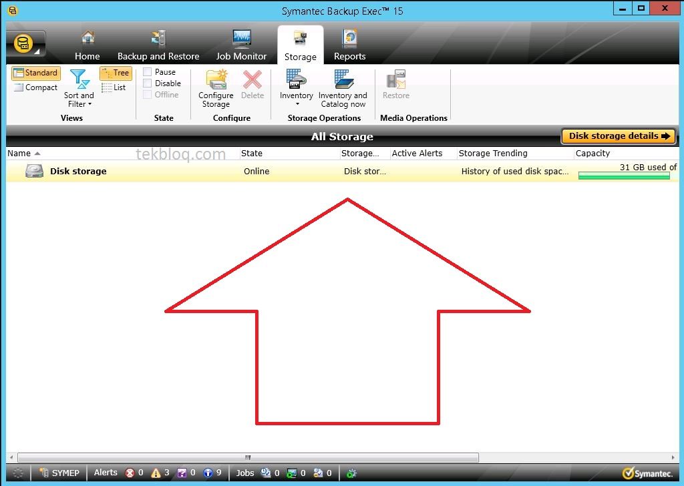684x486 pixels.
Task: Click the 31 GB used text
Action: (x=648, y=167)
